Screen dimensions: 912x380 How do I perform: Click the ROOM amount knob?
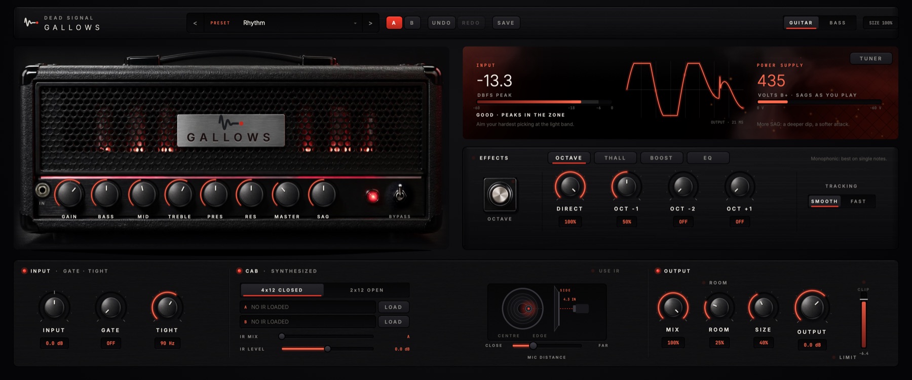click(719, 307)
